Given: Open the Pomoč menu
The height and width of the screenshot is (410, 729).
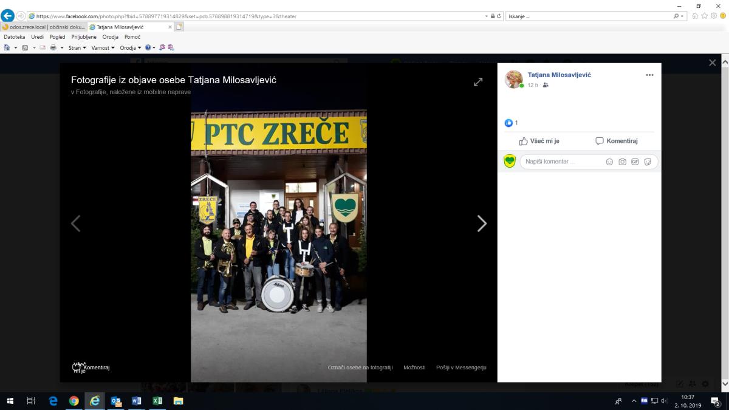Looking at the screenshot, I should tap(132, 37).
